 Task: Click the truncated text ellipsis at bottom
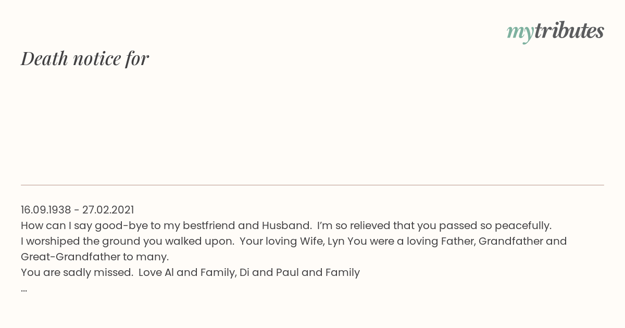click(24, 288)
